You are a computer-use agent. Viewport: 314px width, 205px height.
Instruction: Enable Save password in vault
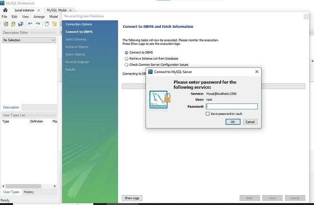(x=208, y=114)
